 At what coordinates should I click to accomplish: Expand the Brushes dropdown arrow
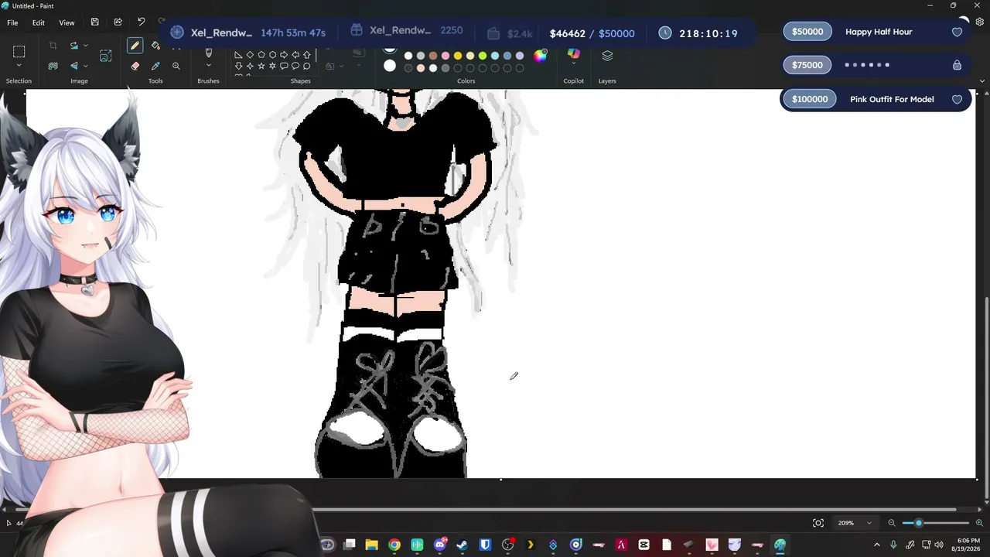(x=208, y=67)
